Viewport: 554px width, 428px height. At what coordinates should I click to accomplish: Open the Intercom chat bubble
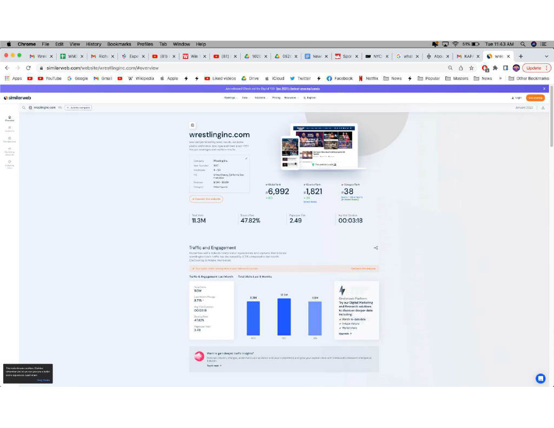point(540,378)
